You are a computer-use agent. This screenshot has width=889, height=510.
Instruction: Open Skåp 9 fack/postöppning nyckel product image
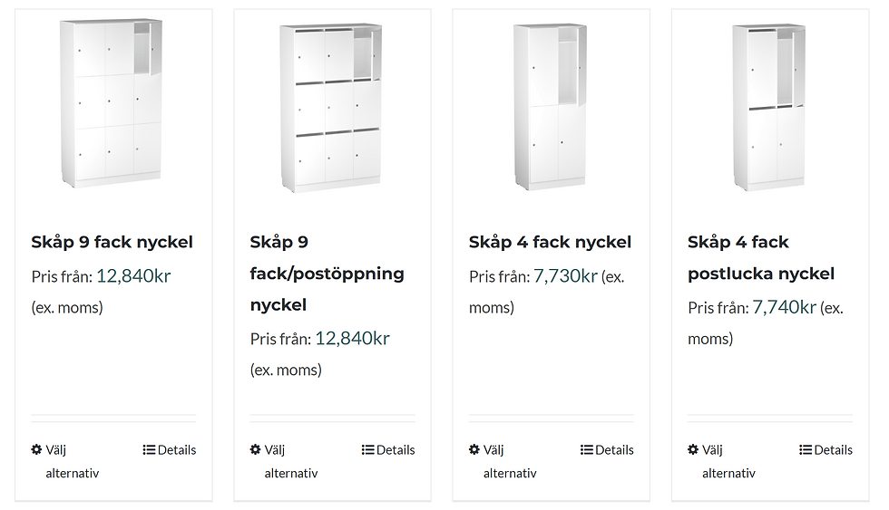click(331, 107)
